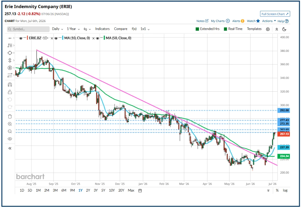Select the 1M range tab
Viewport: 301px width, 208px height.
38,190
